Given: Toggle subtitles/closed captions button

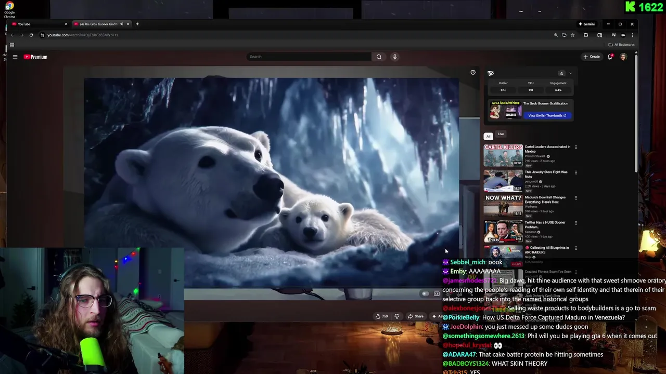Looking at the screenshot, I should point(437,294).
